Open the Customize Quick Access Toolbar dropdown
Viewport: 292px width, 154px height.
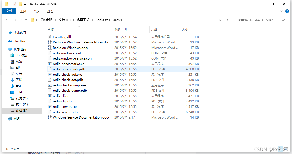tap(25, 4)
